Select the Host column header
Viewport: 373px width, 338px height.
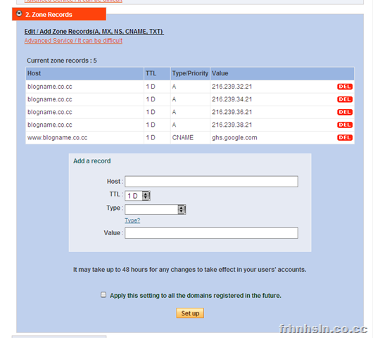(x=84, y=73)
